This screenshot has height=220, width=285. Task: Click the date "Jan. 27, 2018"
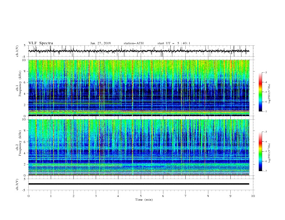tap(100, 43)
